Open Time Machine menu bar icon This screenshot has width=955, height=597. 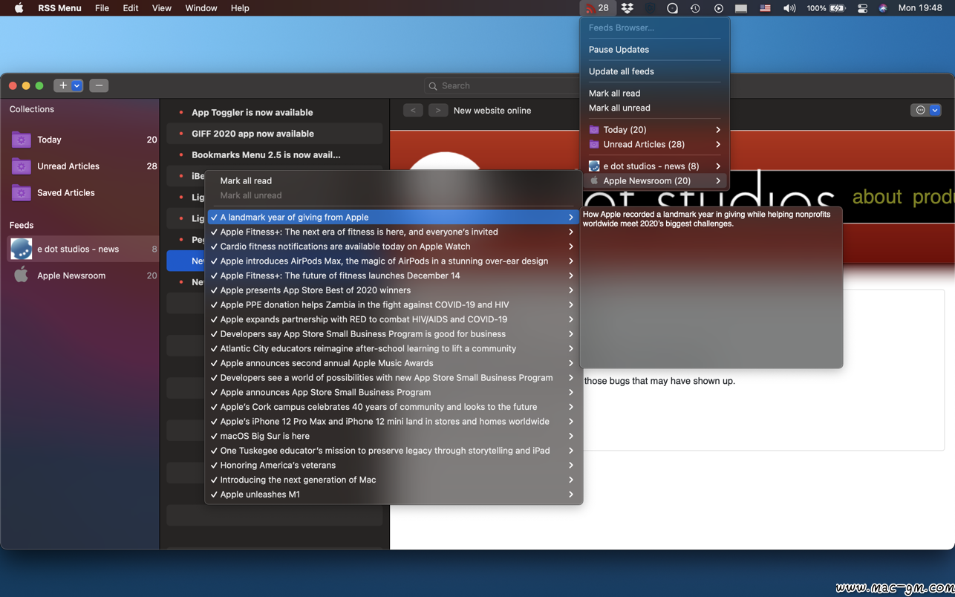tap(695, 8)
